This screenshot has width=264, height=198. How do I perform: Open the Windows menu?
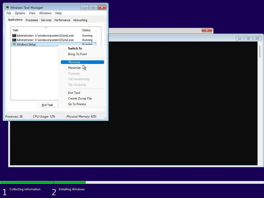click(x=45, y=13)
